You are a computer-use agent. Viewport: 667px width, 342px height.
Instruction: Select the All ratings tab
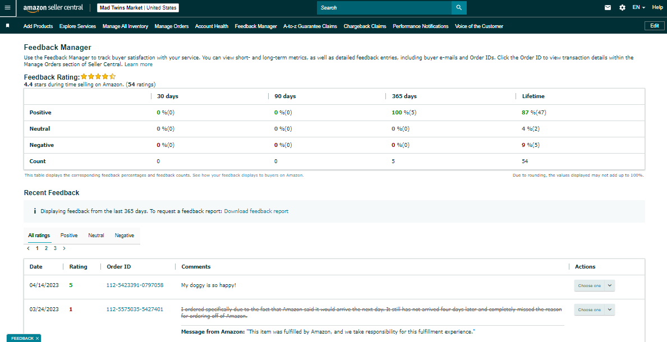(39, 235)
